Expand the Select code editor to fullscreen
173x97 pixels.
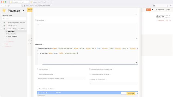click(136, 63)
